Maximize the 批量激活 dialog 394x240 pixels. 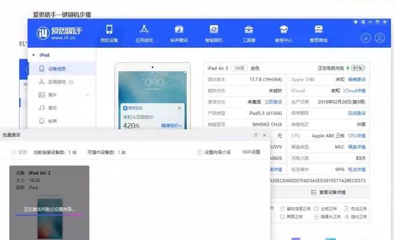click(x=255, y=135)
